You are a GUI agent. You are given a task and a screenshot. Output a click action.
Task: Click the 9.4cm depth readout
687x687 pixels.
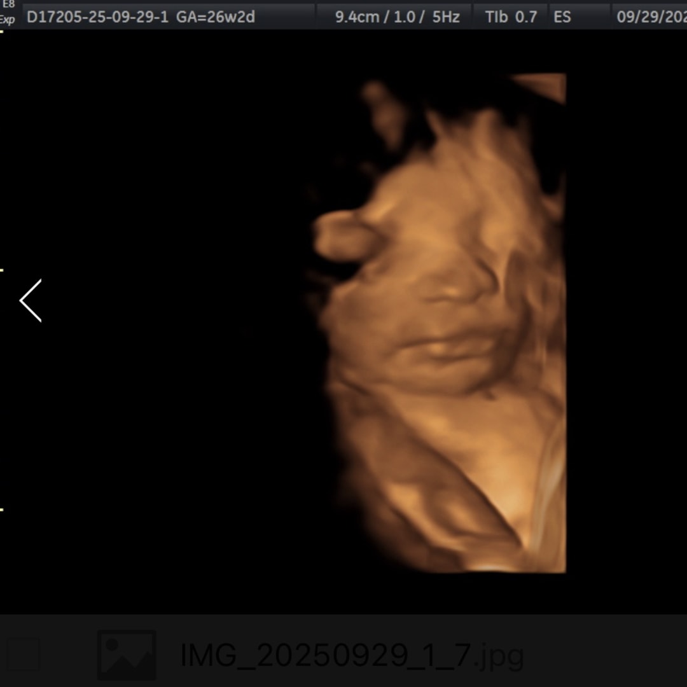356,17
